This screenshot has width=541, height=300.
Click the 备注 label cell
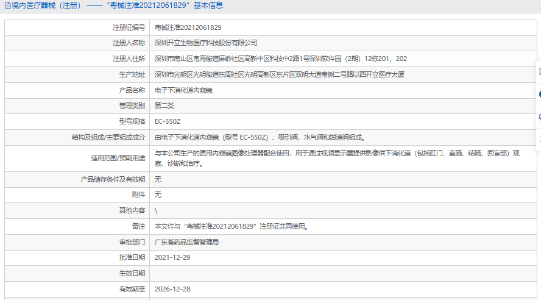(77, 226)
